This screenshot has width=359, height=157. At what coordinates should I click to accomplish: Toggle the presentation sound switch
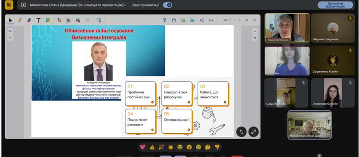click(x=168, y=5)
